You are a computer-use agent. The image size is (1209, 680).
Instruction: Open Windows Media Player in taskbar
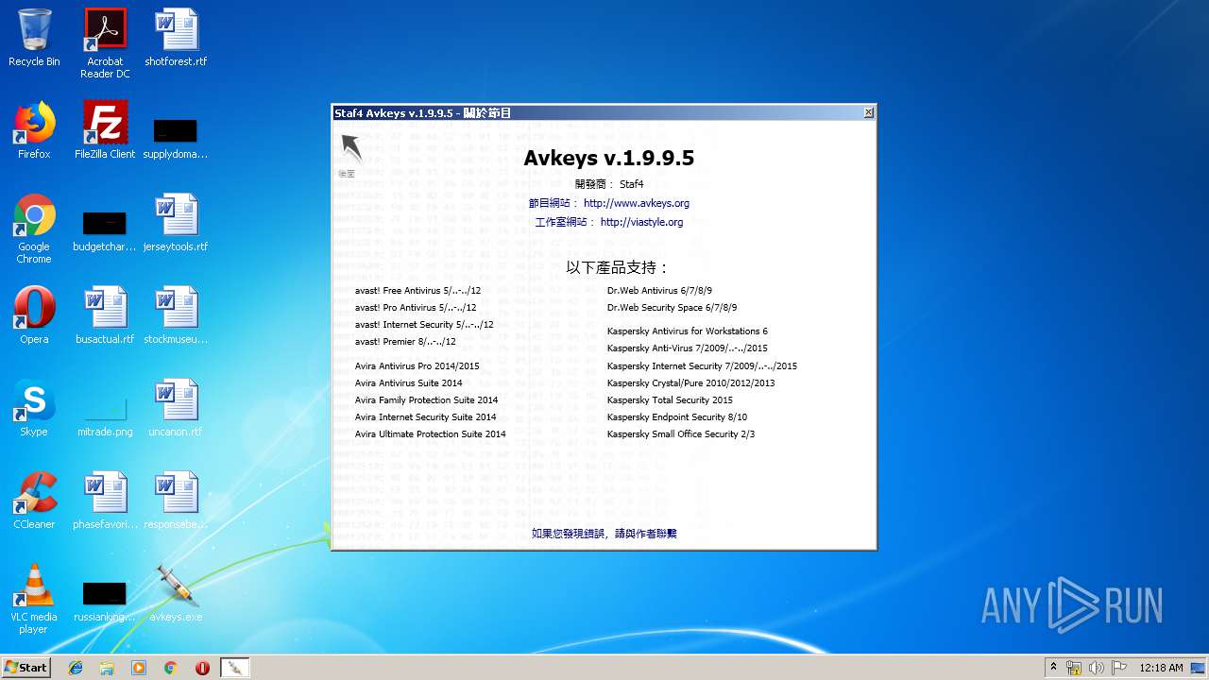[x=139, y=668]
